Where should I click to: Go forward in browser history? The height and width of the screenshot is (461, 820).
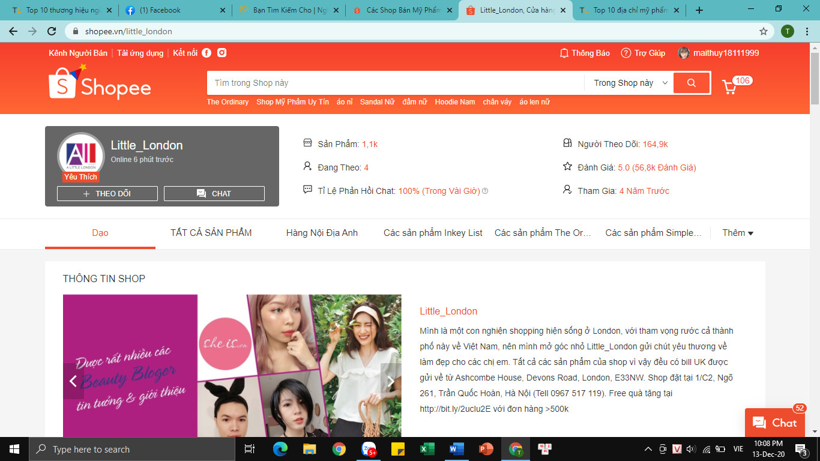coord(32,31)
